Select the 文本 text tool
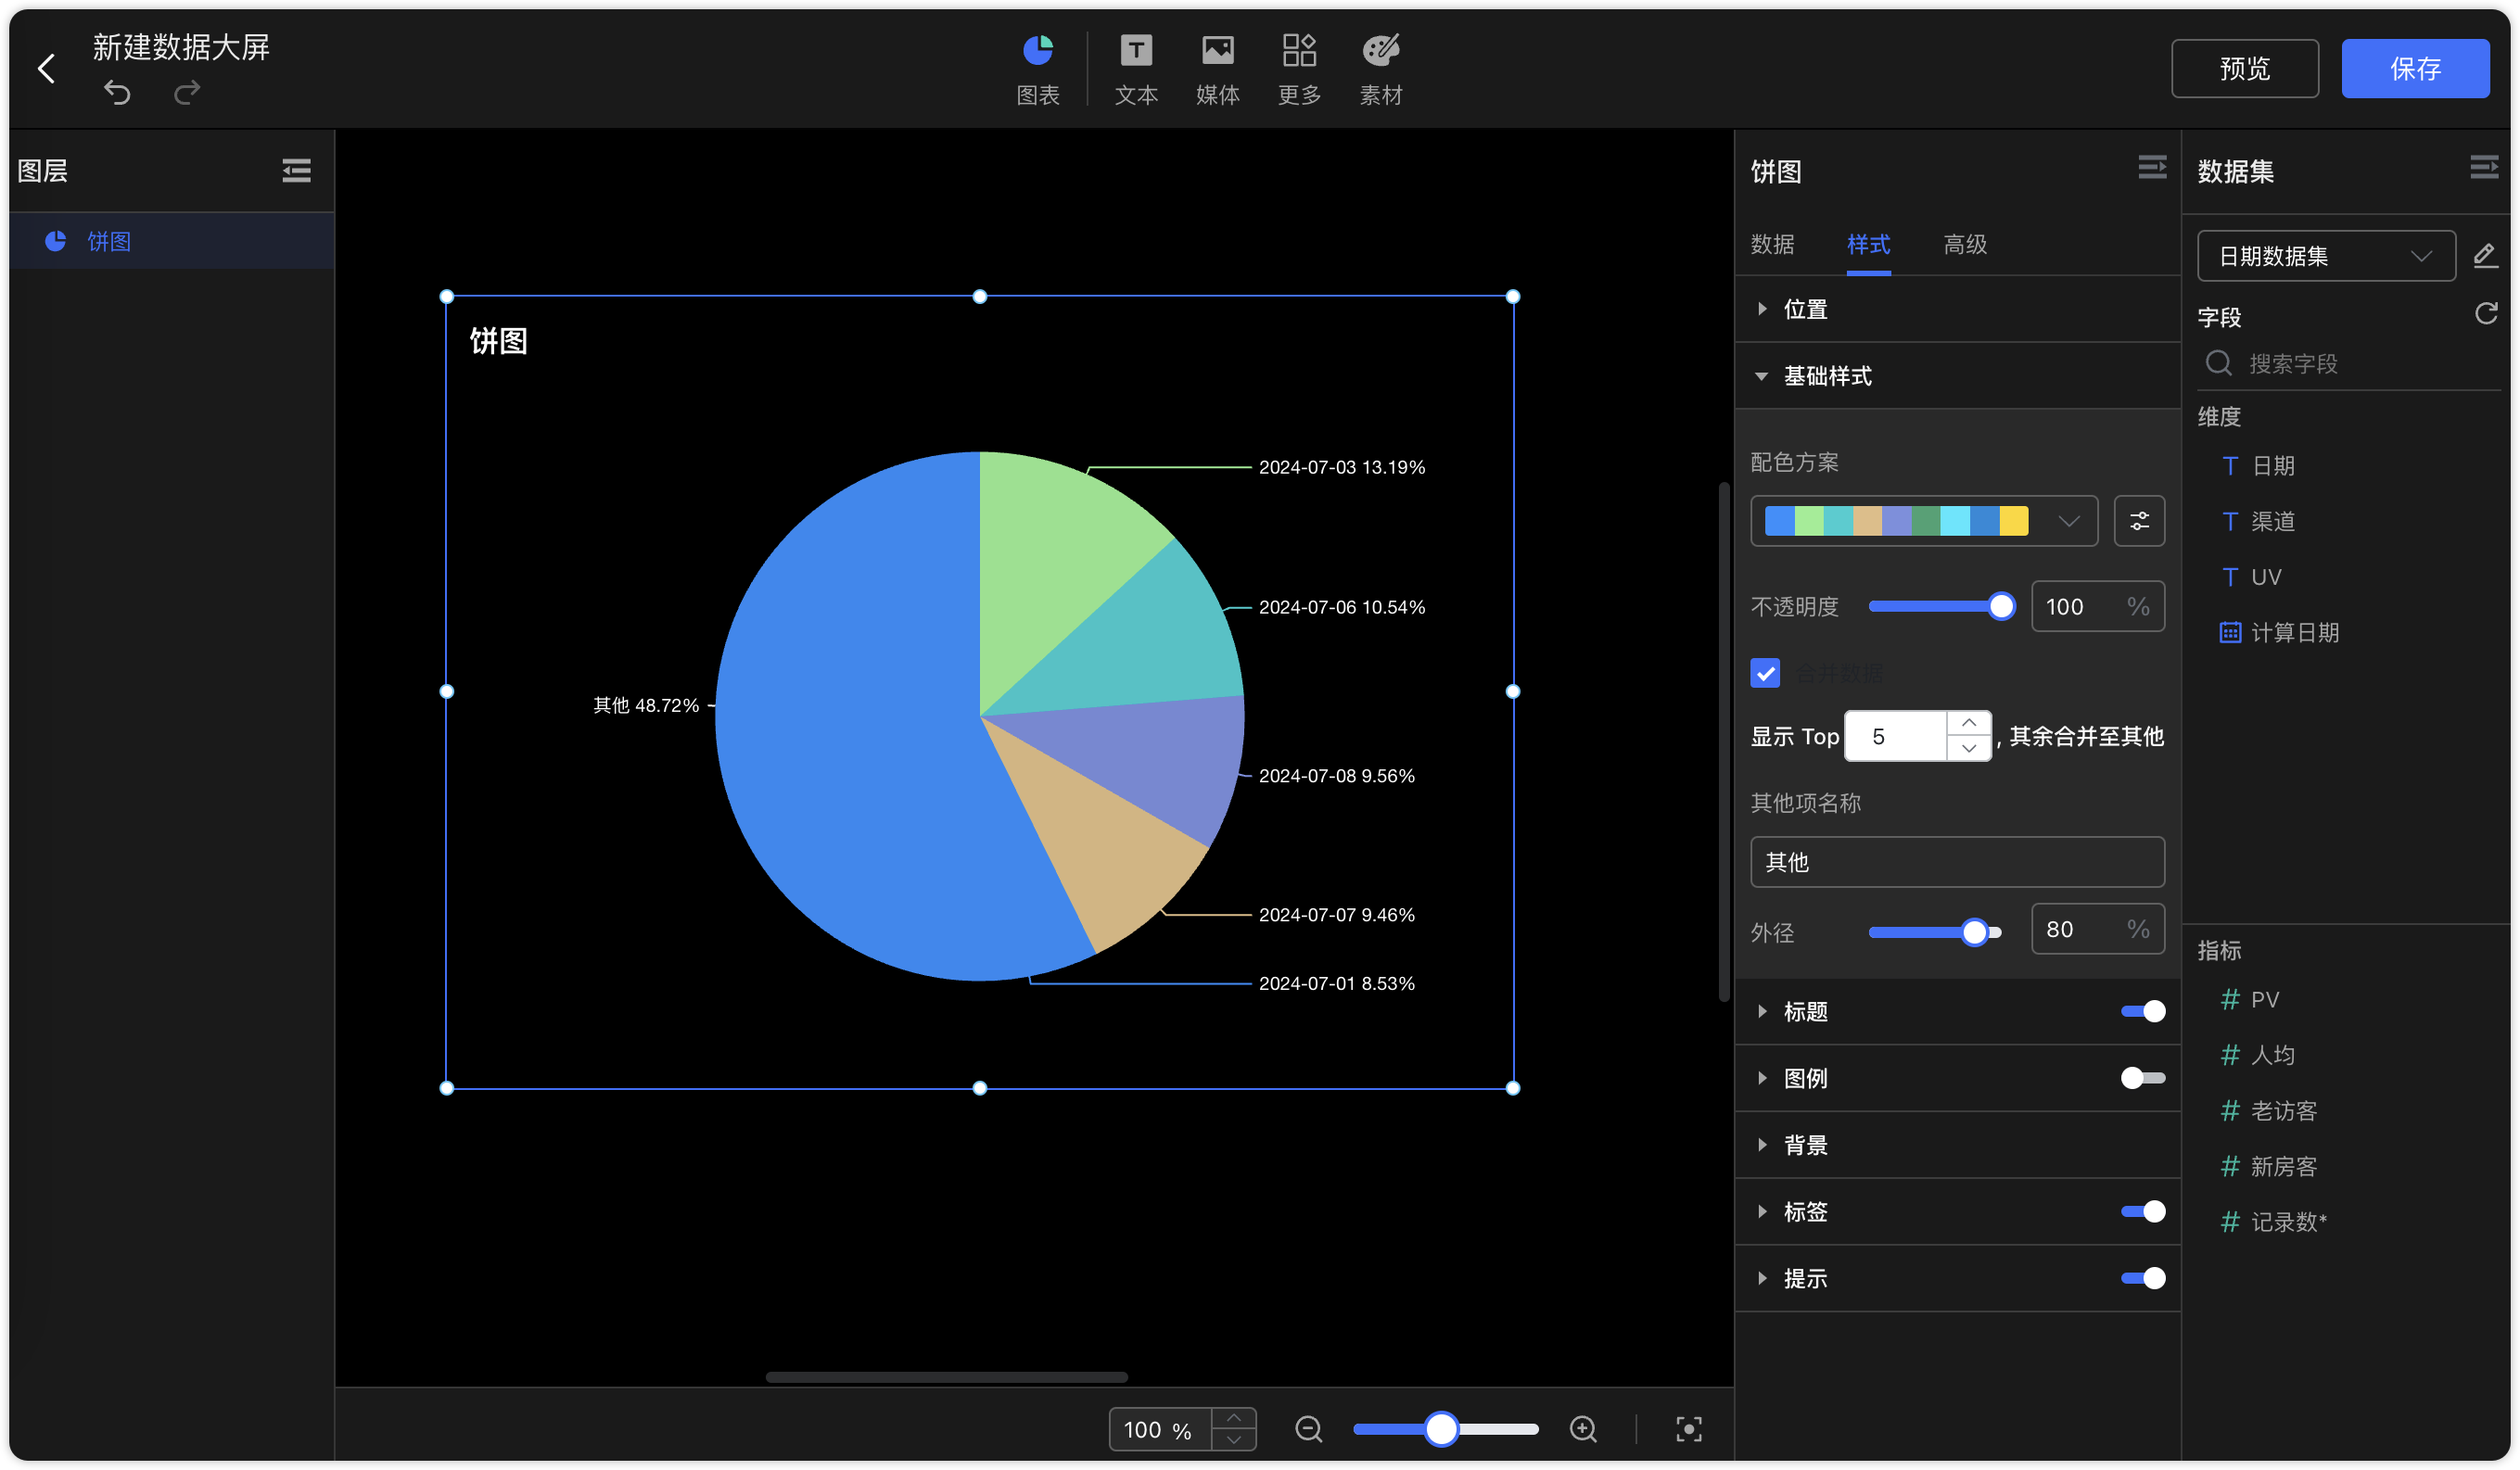Screen dimensions: 2520x1470 tap(1136, 70)
